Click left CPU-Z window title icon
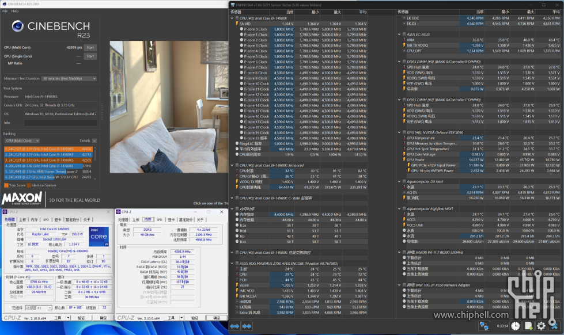564x335 pixels. tap(5, 212)
